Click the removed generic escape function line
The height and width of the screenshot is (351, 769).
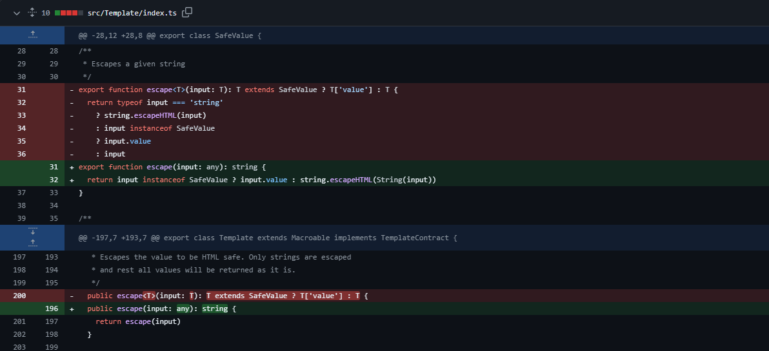pyautogui.click(x=238, y=90)
